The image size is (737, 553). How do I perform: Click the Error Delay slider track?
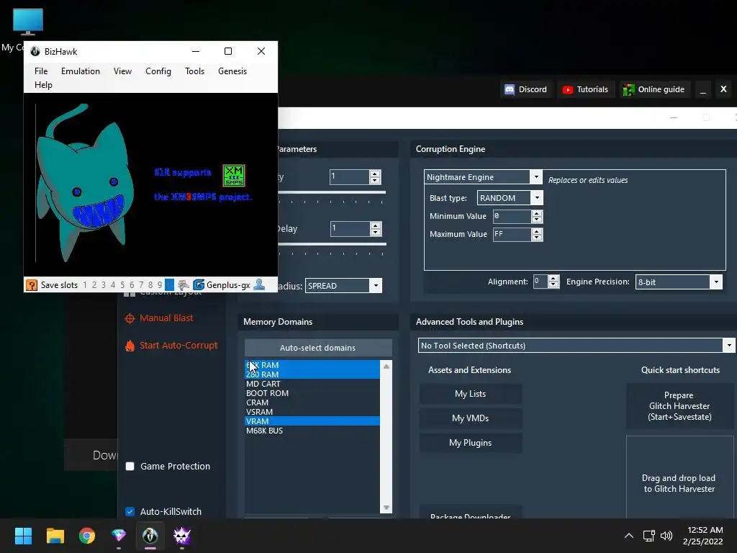pyautogui.click(x=333, y=244)
